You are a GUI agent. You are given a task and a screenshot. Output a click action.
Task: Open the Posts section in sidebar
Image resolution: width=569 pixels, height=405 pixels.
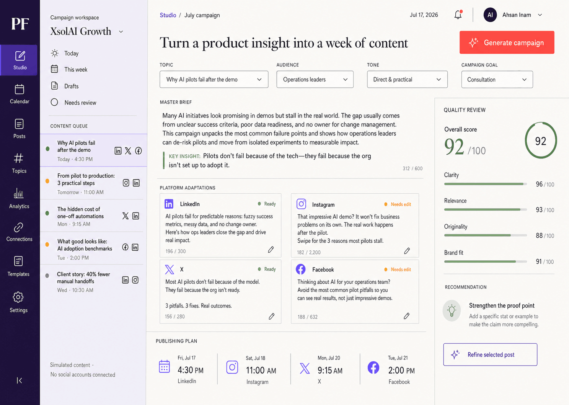pyautogui.click(x=20, y=129)
